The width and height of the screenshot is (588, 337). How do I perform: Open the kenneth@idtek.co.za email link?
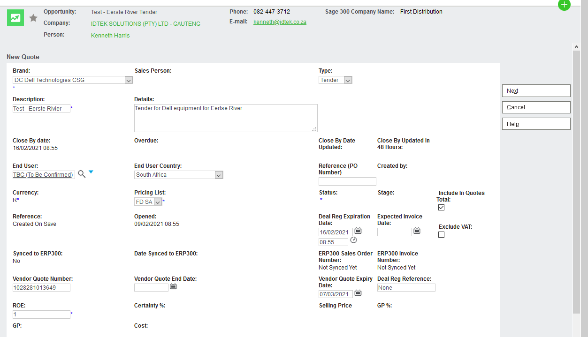(x=280, y=22)
